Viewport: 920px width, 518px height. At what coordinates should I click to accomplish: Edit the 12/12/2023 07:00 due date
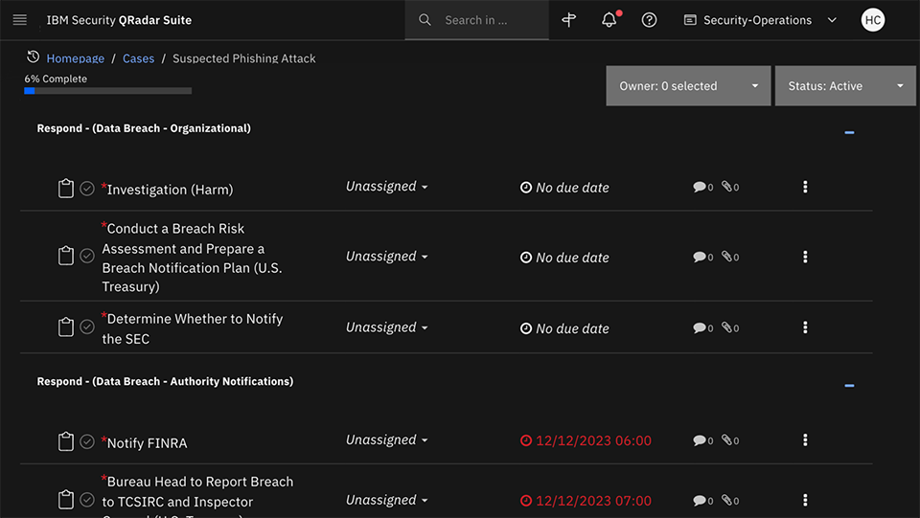pyautogui.click(x=586, y=501)
